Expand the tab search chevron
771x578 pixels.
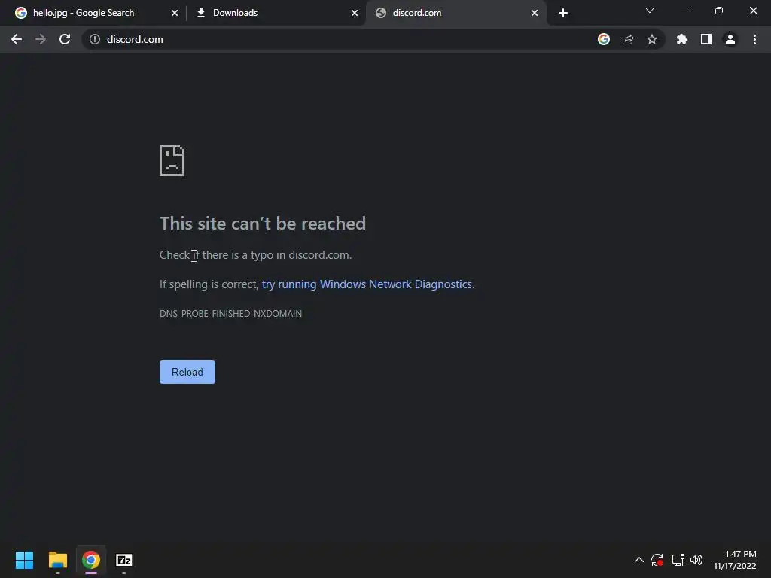(650, 11)
